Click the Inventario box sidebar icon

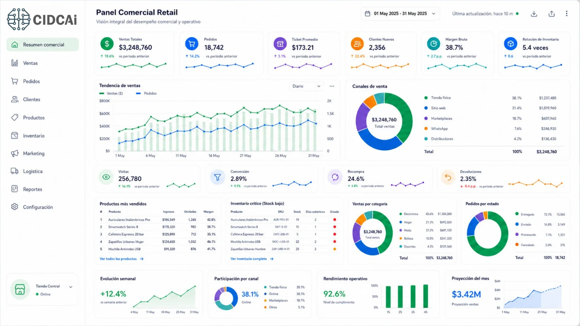(x=14, y=136)
